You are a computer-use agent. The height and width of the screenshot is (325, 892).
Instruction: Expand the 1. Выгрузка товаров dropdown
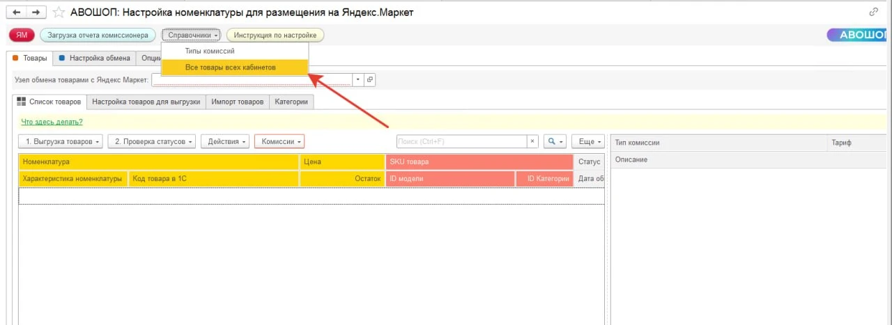click(61, 141)
